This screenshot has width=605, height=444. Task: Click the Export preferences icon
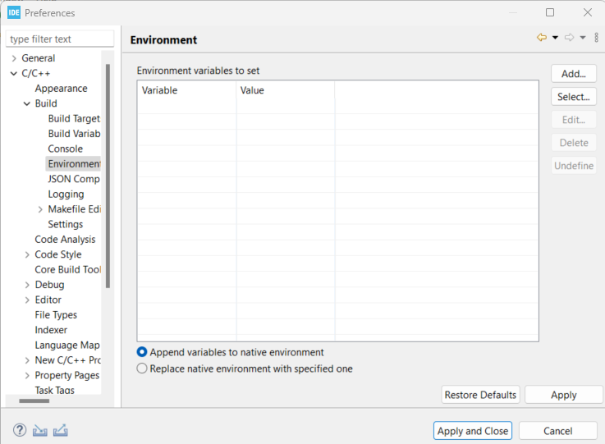click(60, 431)
